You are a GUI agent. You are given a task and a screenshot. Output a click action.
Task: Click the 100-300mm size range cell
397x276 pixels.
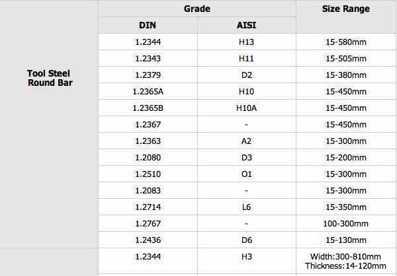click(x=346, y=224)
